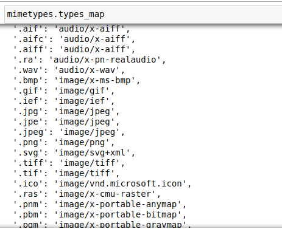Click the 'image/x-cmu-raster' value text

105,194
